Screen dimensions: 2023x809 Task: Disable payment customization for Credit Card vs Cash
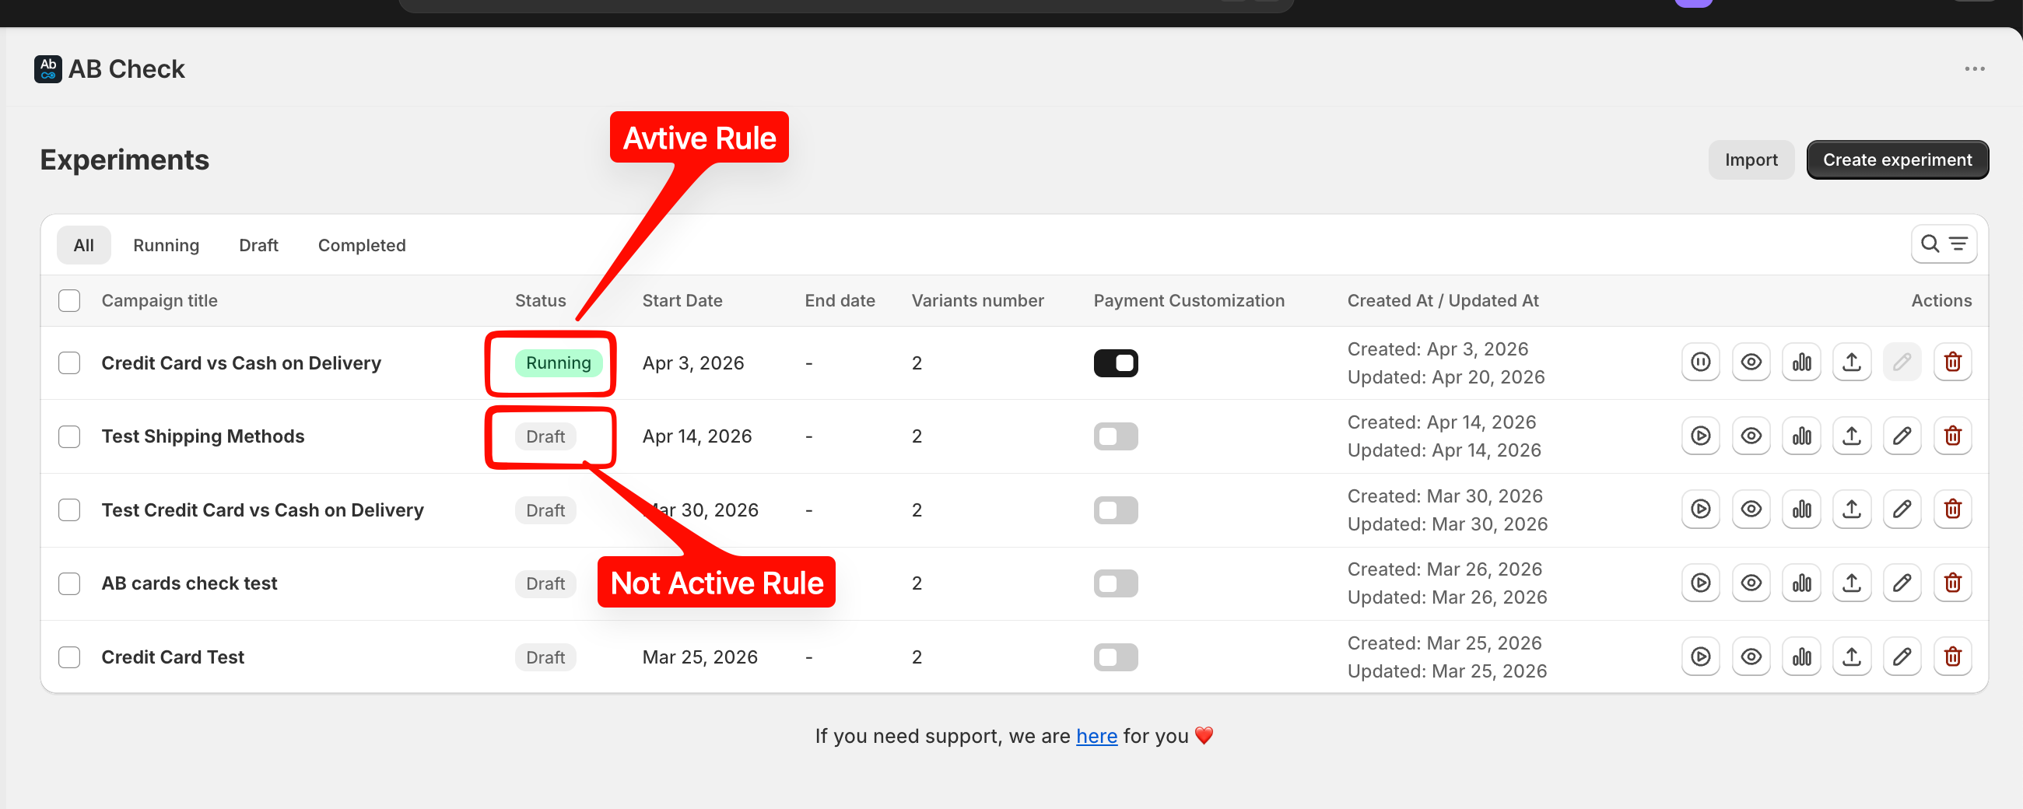1115,362
